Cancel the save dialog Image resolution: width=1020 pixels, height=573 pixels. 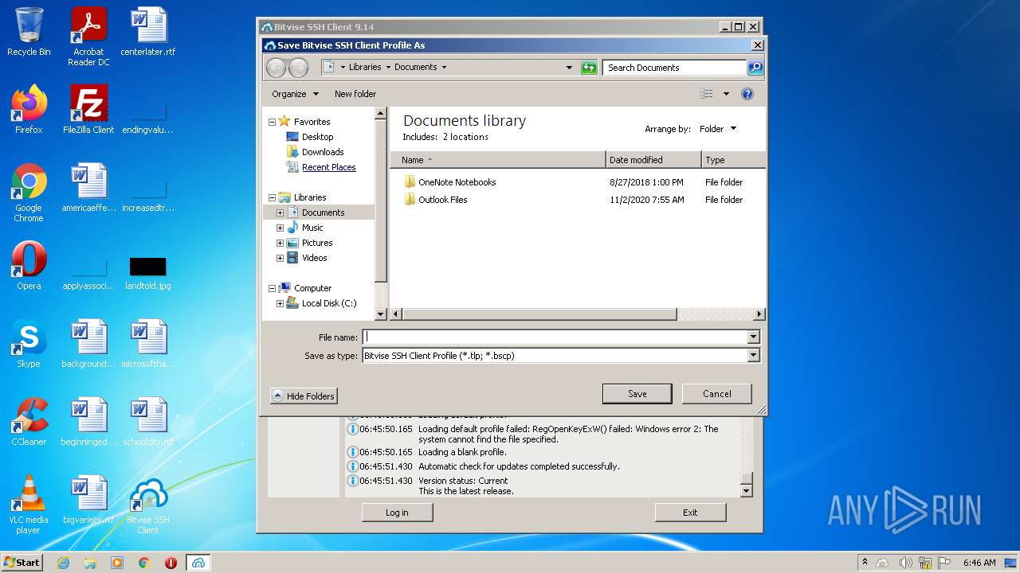click(x=717, y=394)
